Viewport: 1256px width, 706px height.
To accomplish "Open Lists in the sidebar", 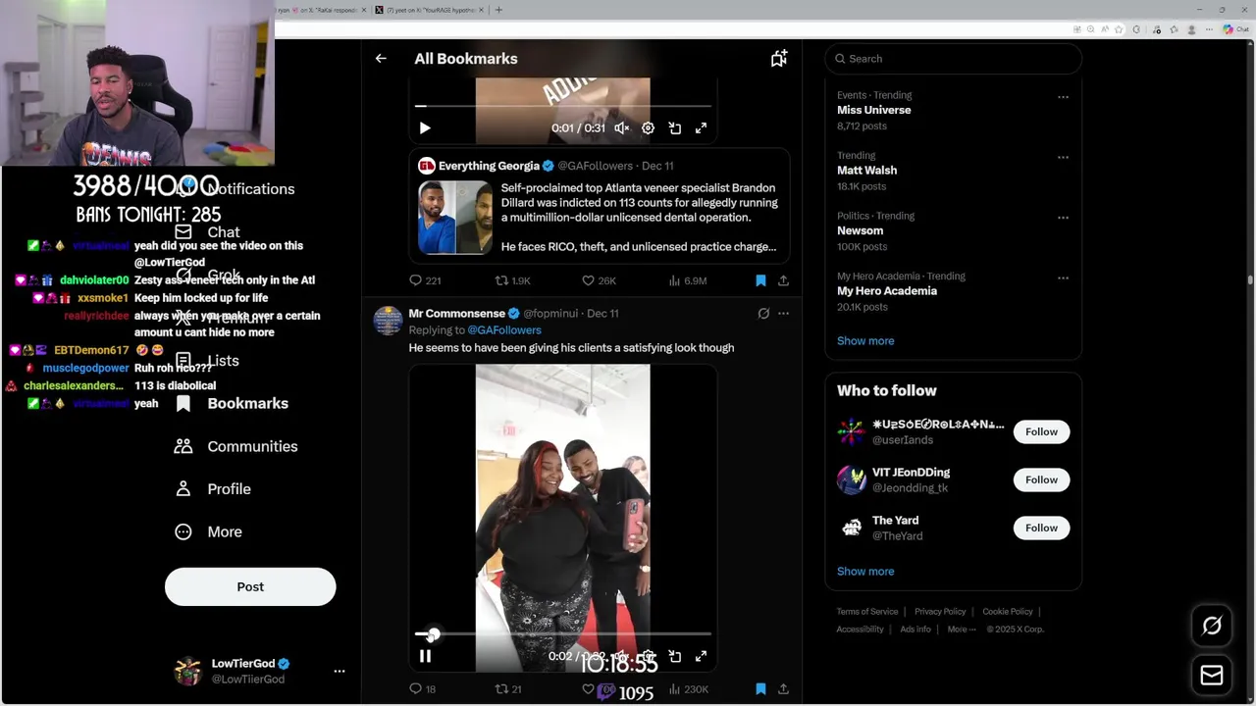I will (x=207, y=361).
